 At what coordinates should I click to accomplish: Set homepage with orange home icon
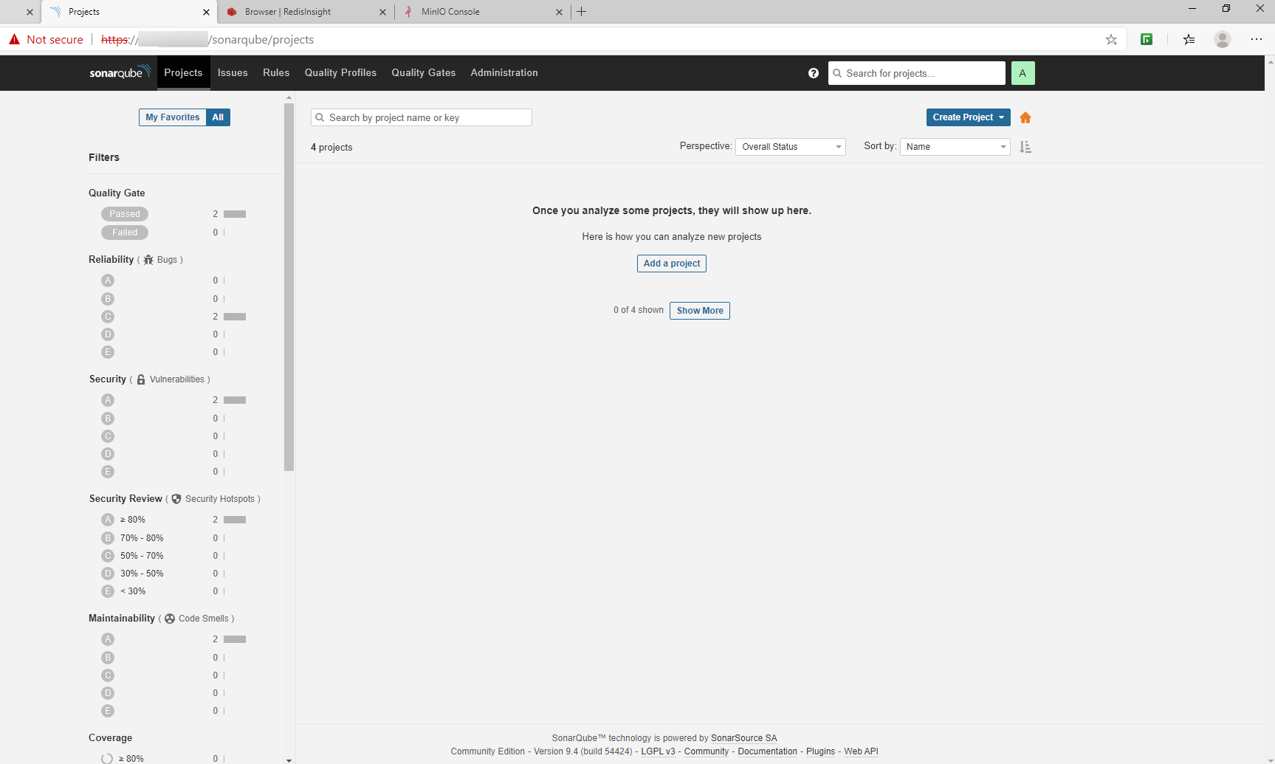(1025, 117)
